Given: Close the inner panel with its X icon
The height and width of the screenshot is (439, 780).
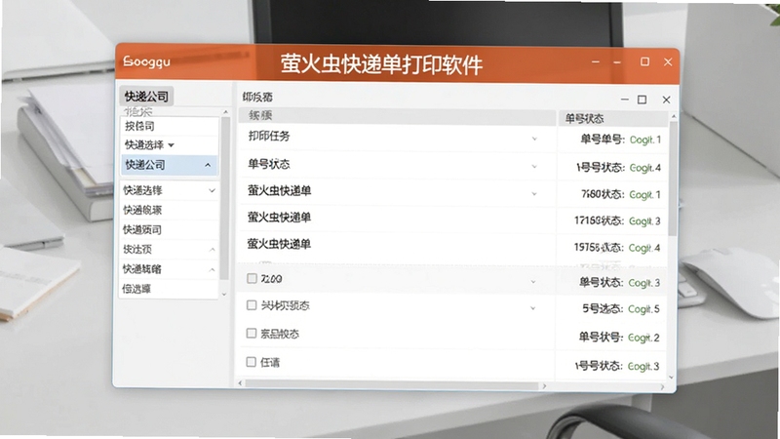Looking at the screenshot, I should click(667, 100).
